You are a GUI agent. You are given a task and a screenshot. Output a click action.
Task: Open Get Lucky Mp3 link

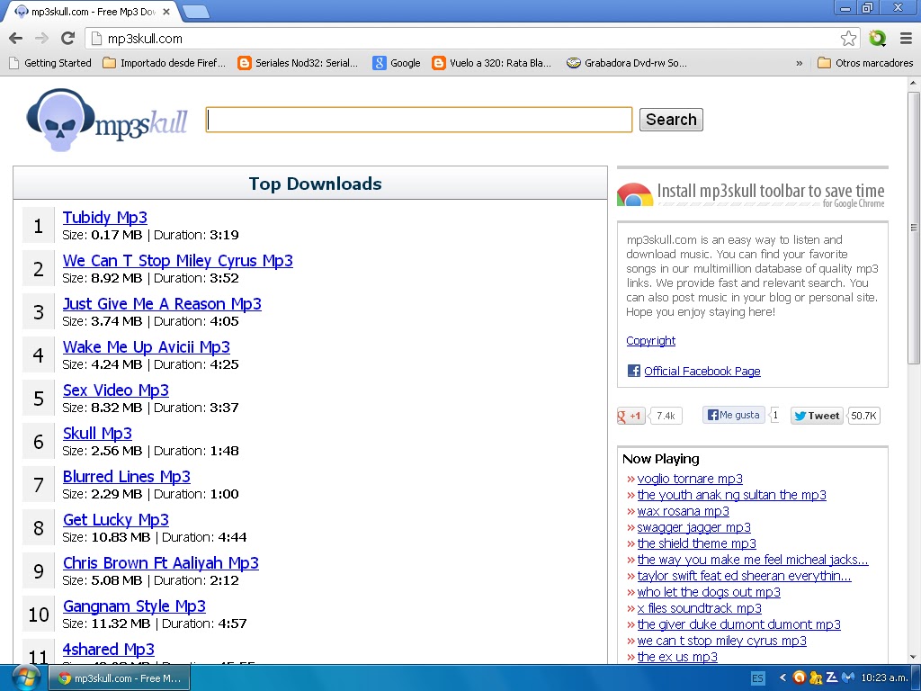point(116,520)
